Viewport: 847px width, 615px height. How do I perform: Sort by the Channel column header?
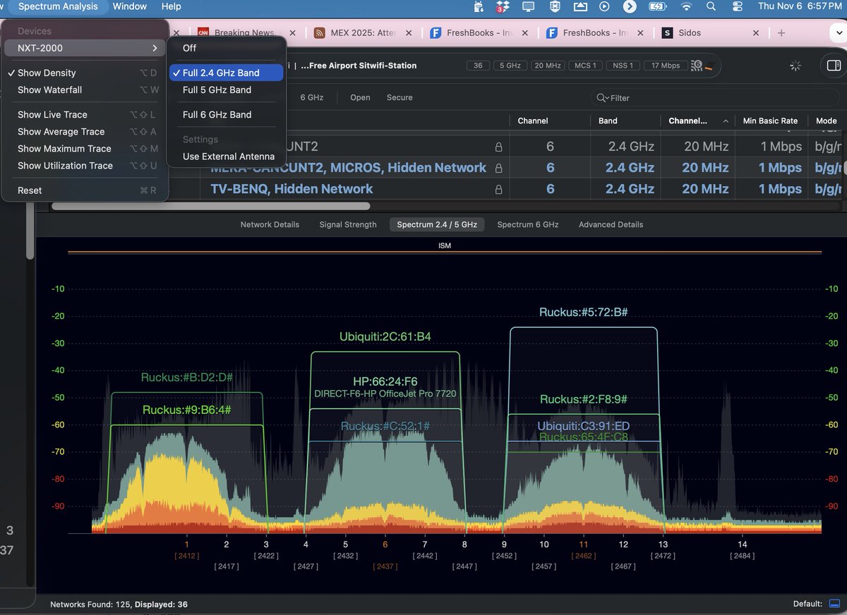550,121
